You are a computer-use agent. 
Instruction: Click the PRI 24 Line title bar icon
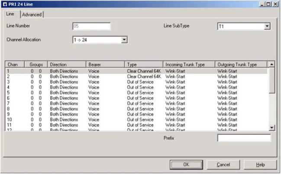click(x=5, y=4)
